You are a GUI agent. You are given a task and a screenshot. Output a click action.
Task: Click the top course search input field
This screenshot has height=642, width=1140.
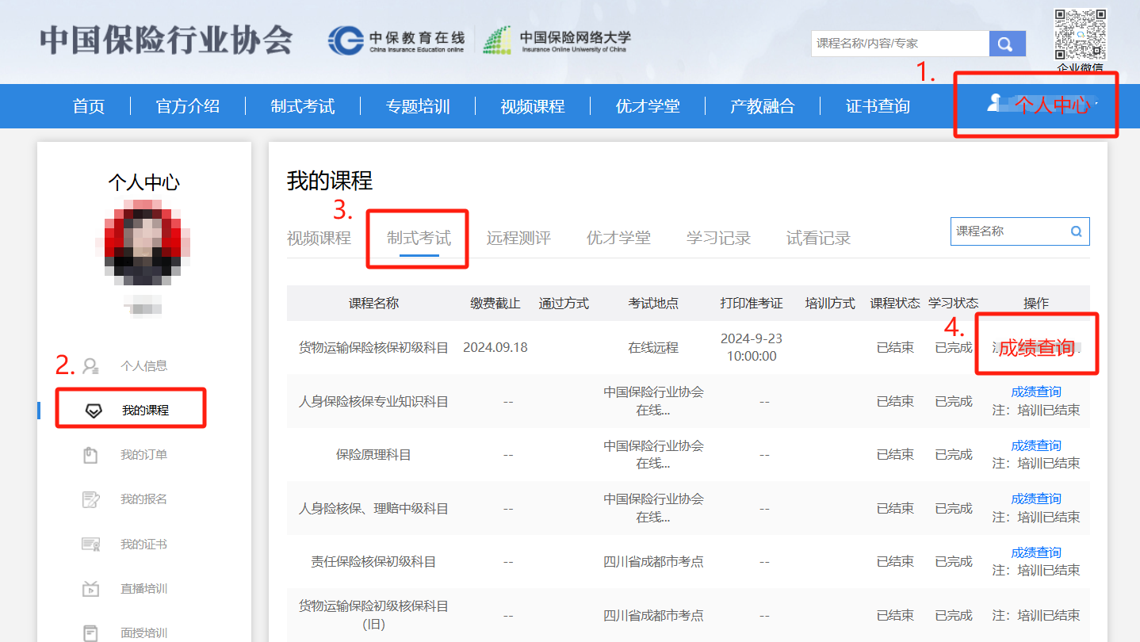coord(900,44)
